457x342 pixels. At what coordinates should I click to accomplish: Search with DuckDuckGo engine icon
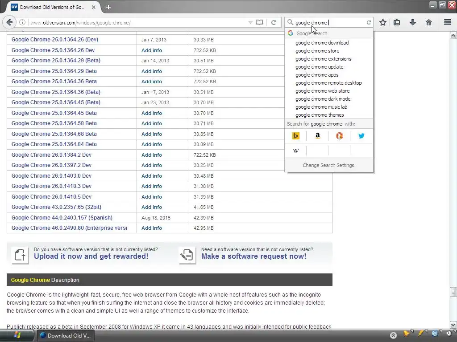coord(339,136)
